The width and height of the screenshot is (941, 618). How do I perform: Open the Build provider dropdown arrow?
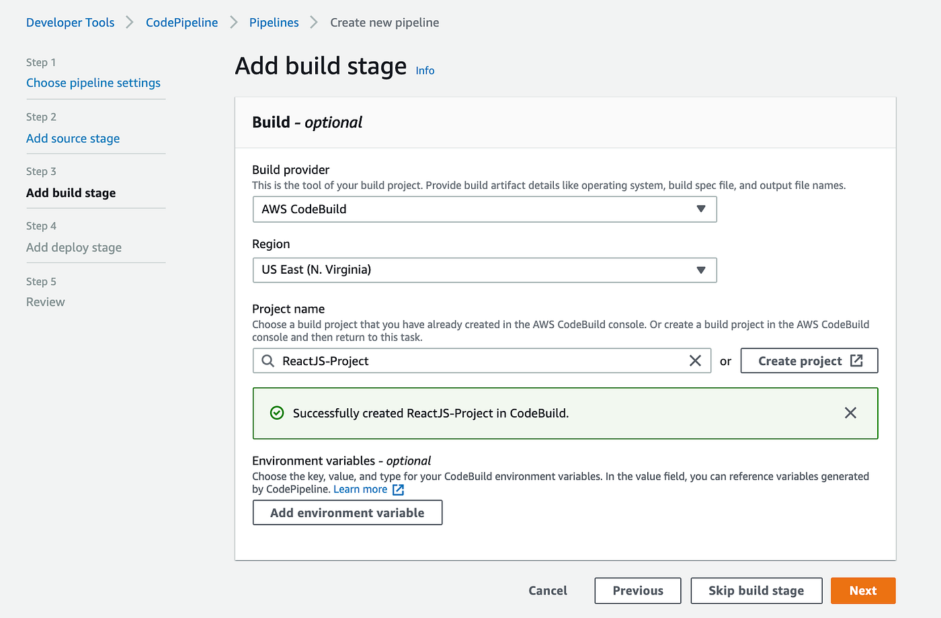pos(701,209)
